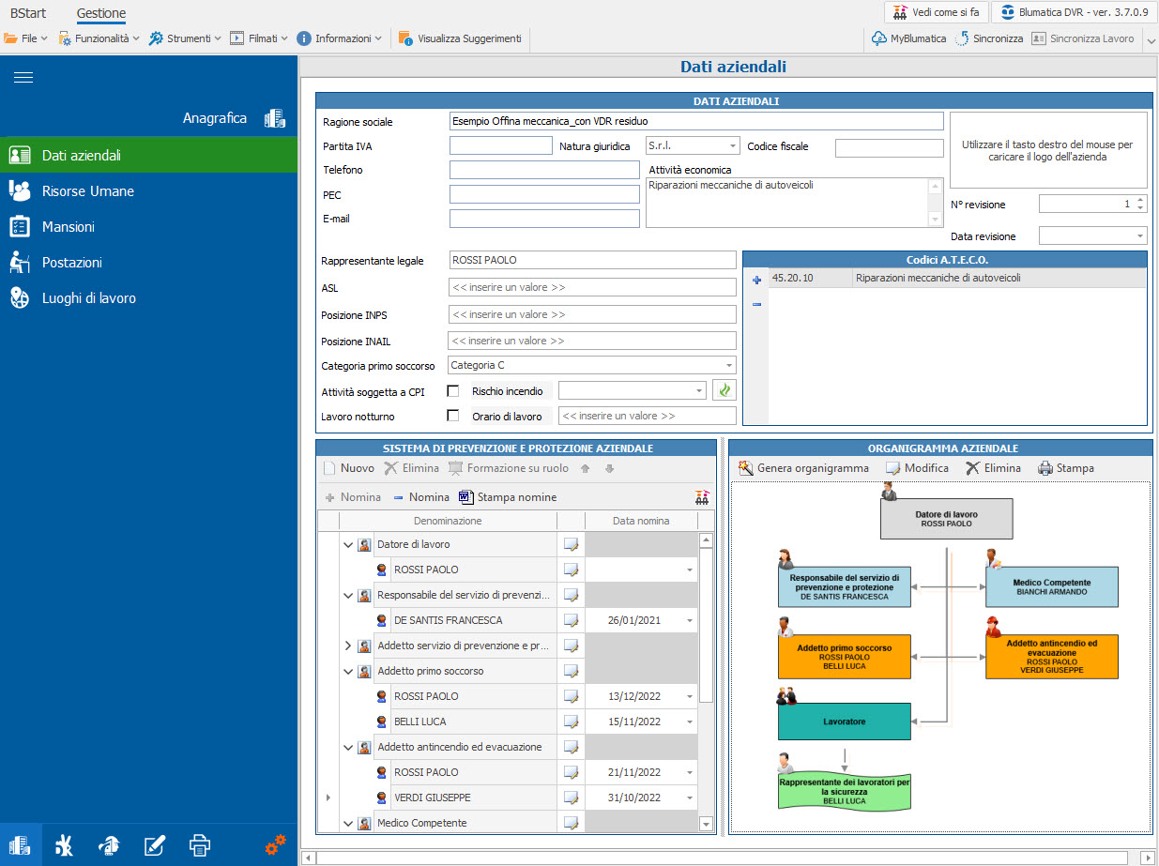Click the Partita IVA field
The image size is (1159, 866).
tap(501, 145)
